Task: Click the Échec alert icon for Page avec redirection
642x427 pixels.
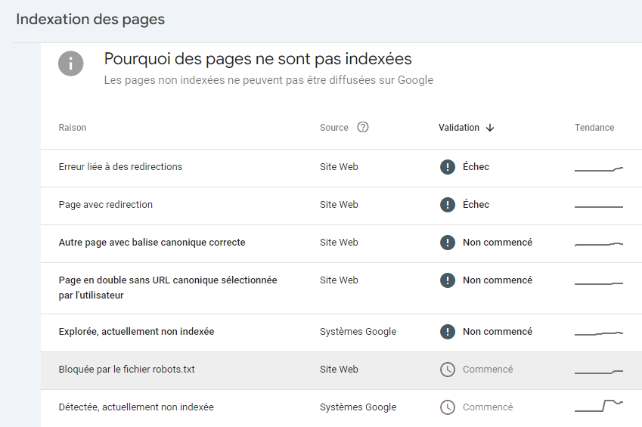Action: pos(448,205)
